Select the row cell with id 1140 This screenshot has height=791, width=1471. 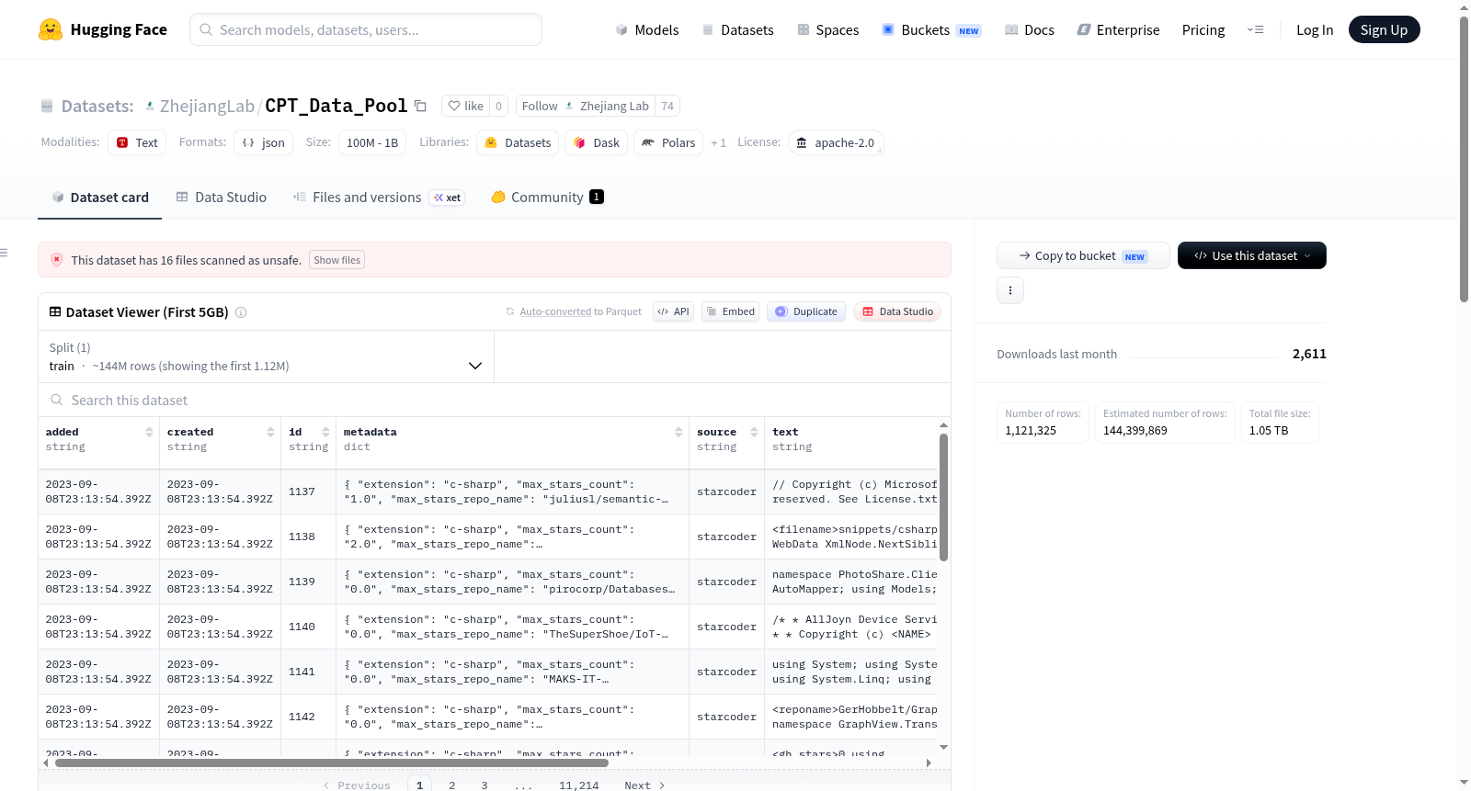[308, 627]
